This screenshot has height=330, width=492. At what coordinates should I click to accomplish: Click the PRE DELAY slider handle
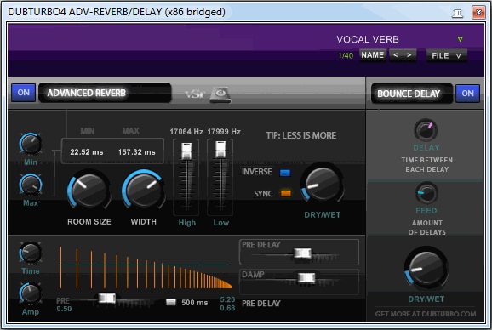[x=302, y=253]
